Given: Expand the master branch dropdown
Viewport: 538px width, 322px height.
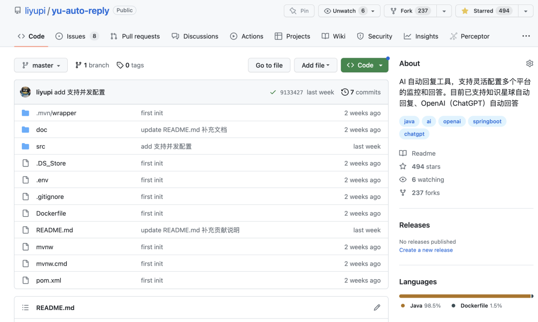Looking at the screenshot, I should coord(41,65).
